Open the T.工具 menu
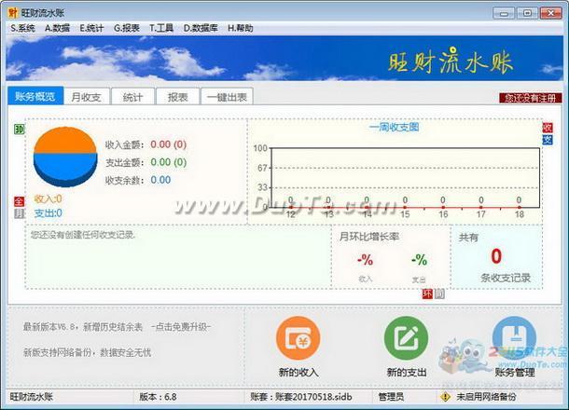The image size is (569, 410). (x=161, y=28)
